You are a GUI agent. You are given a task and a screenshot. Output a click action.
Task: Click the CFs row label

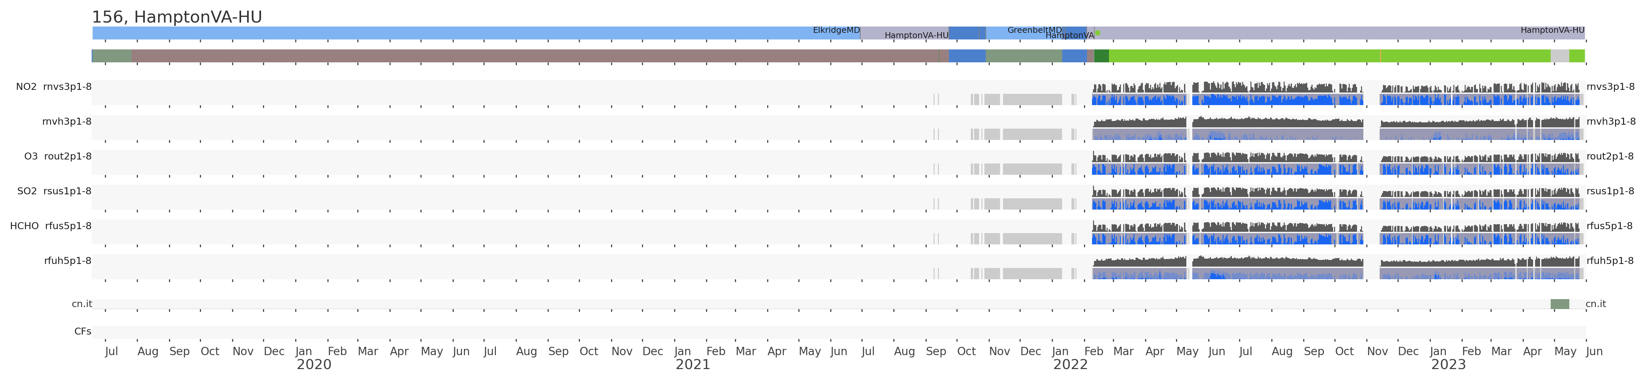82,332
